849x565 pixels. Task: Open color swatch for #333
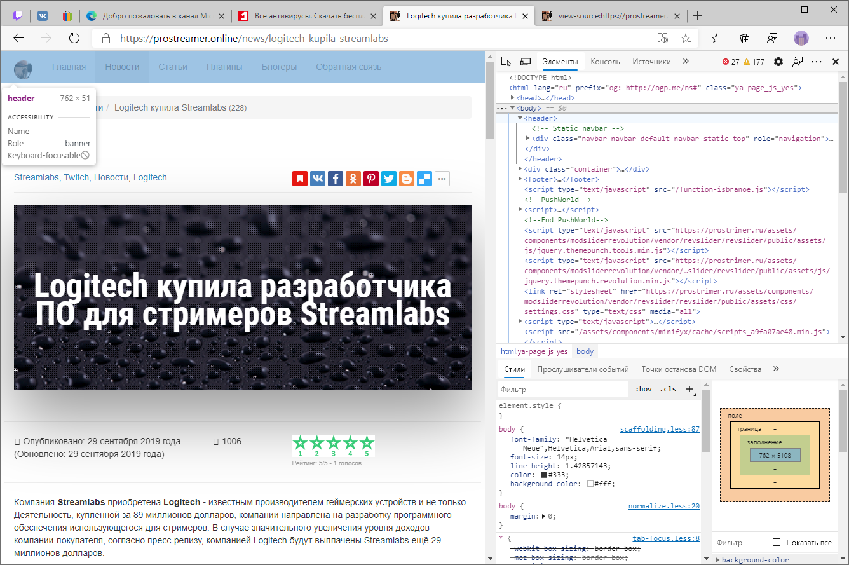point(544,475)
